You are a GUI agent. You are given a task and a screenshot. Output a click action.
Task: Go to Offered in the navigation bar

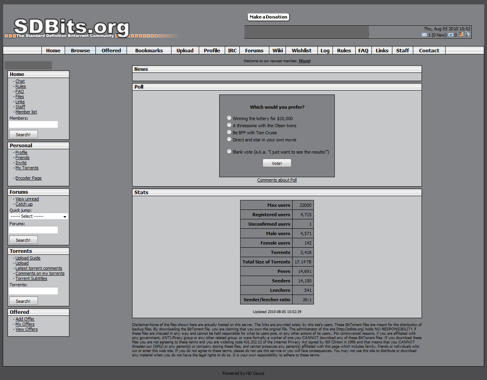tap(111, 50)
